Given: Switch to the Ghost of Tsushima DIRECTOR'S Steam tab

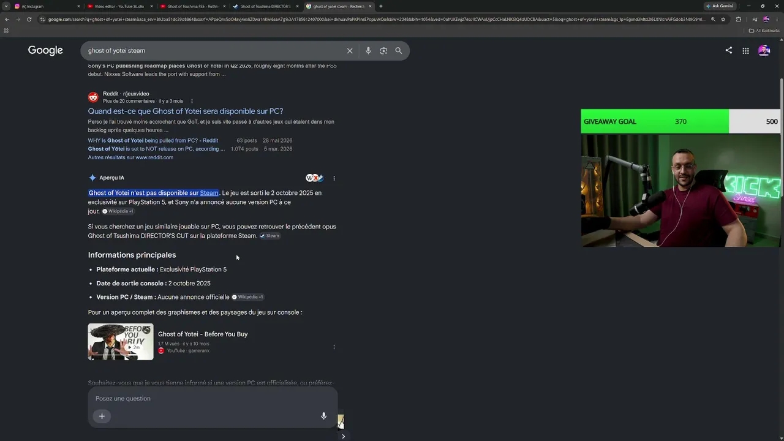Looking at the screenshot, I should pyautogui.click(x=266, y=6).
